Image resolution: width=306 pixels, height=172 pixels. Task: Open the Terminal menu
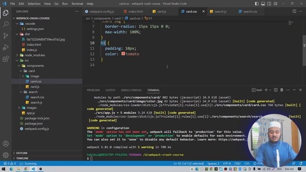coord(77,4)
